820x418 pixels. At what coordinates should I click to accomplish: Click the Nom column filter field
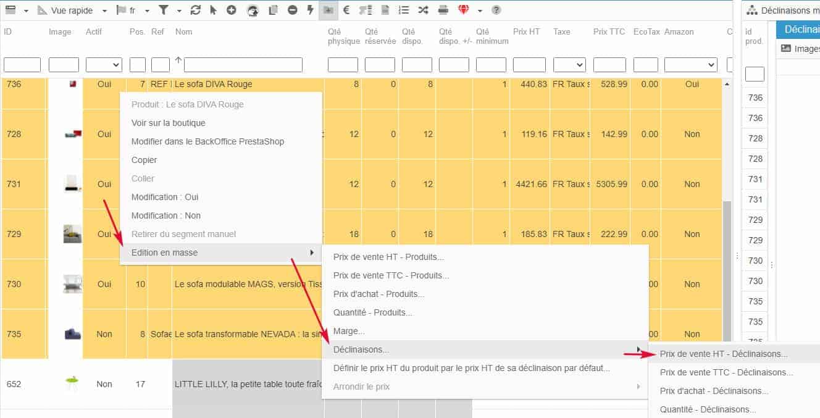tap(243, 65)
